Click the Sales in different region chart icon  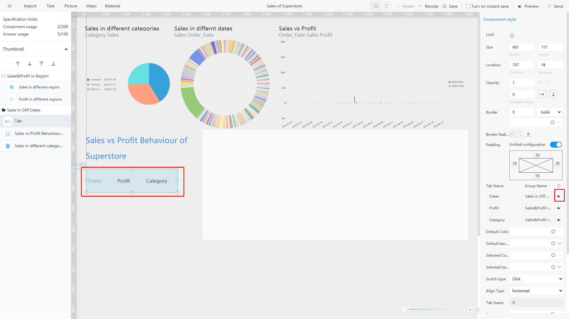pos(12,87)
